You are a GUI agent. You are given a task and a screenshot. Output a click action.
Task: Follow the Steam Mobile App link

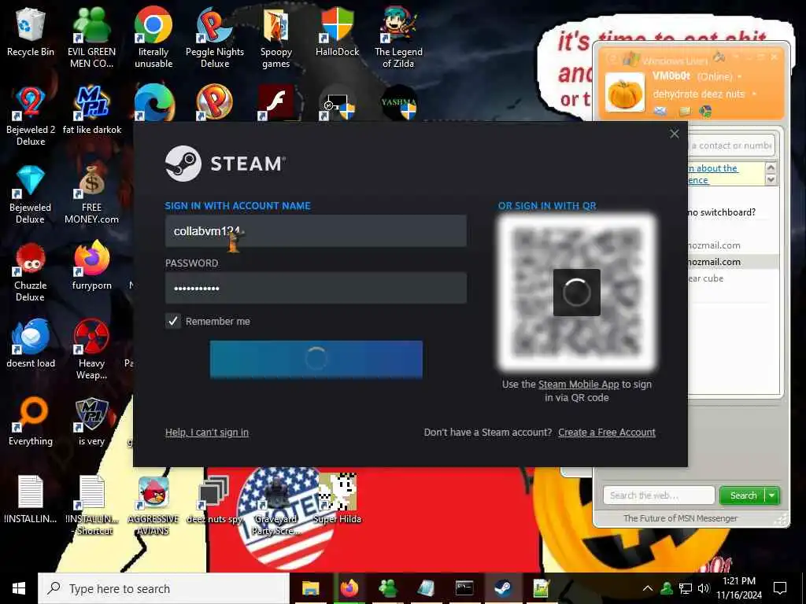point(579,384)
